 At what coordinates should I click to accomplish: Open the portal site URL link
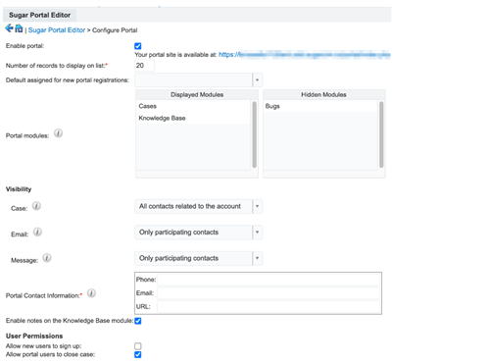[305, 55]
